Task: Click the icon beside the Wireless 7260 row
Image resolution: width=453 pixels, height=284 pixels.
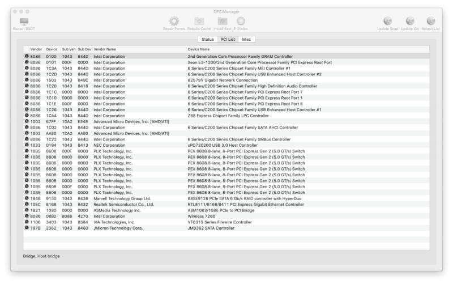Action: click(27, 216)
